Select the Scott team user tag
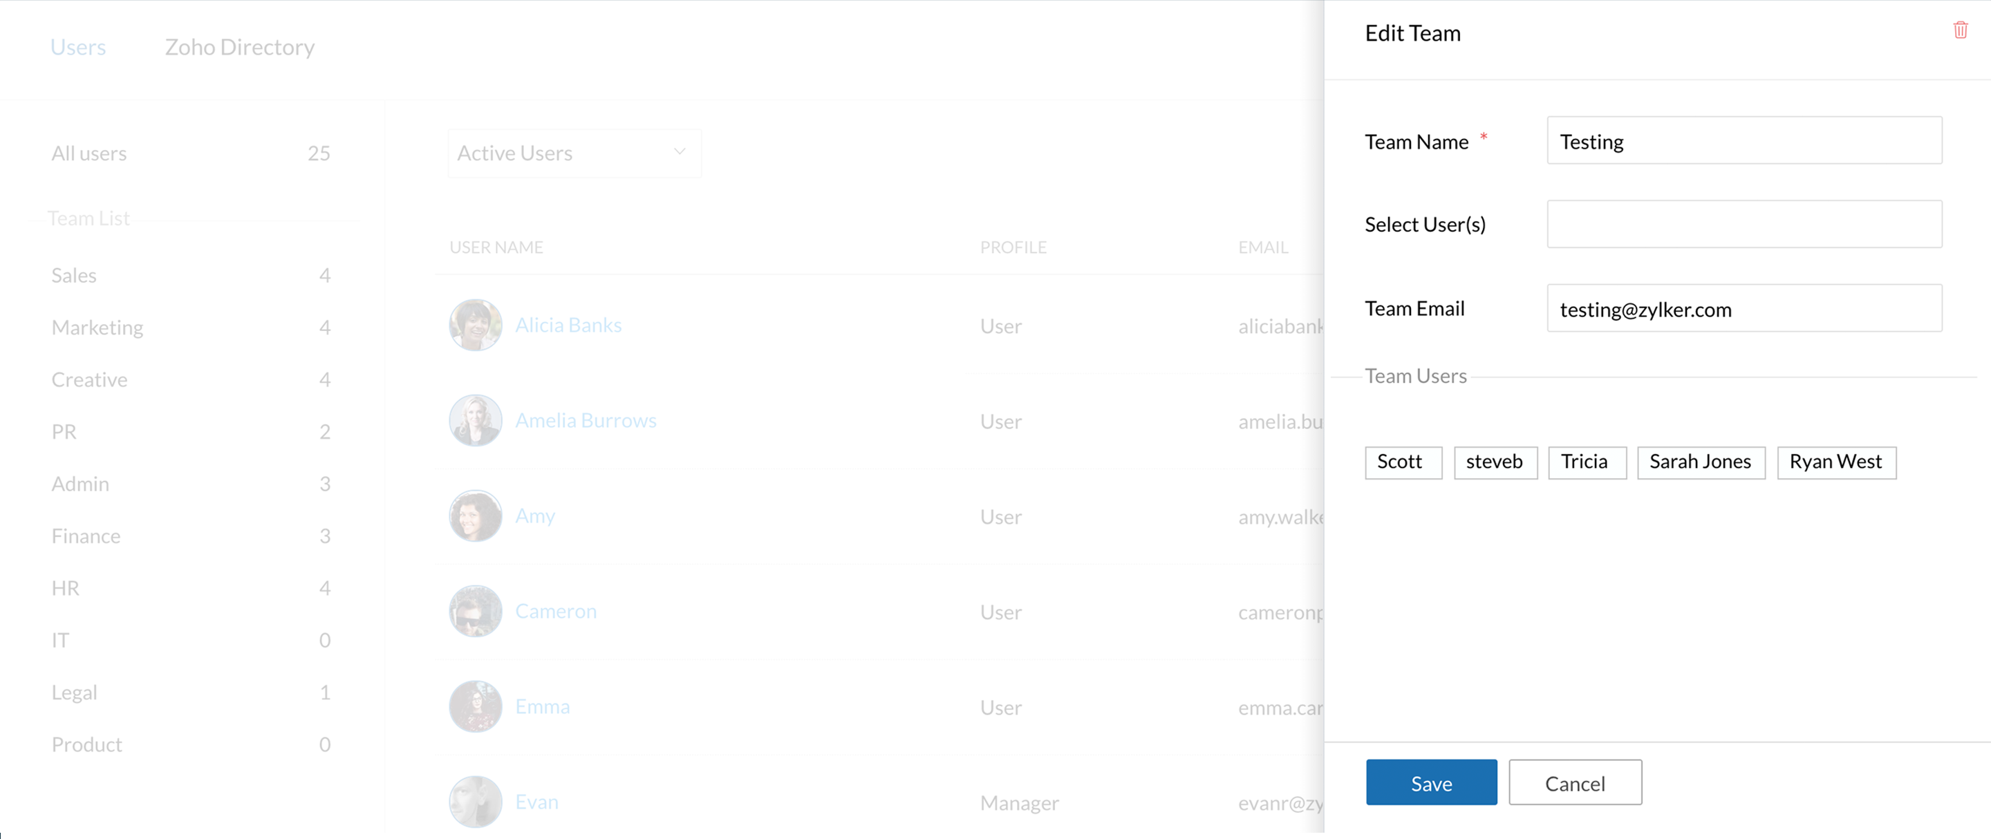Viewport: 1991px width, 839px height. 1402,462
